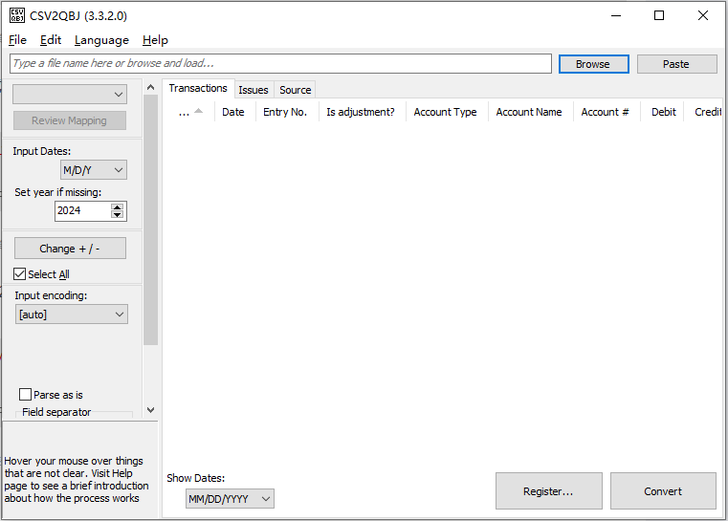This screenshot has height=521, width=728.
Task: Sort by the Account Name column header
Action: pyautogui.click(x=529, y=112)
